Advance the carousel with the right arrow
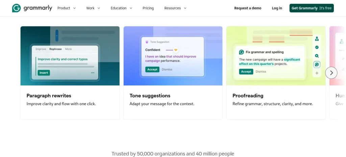This screenshot has height=157, width=346. point(331,73)
